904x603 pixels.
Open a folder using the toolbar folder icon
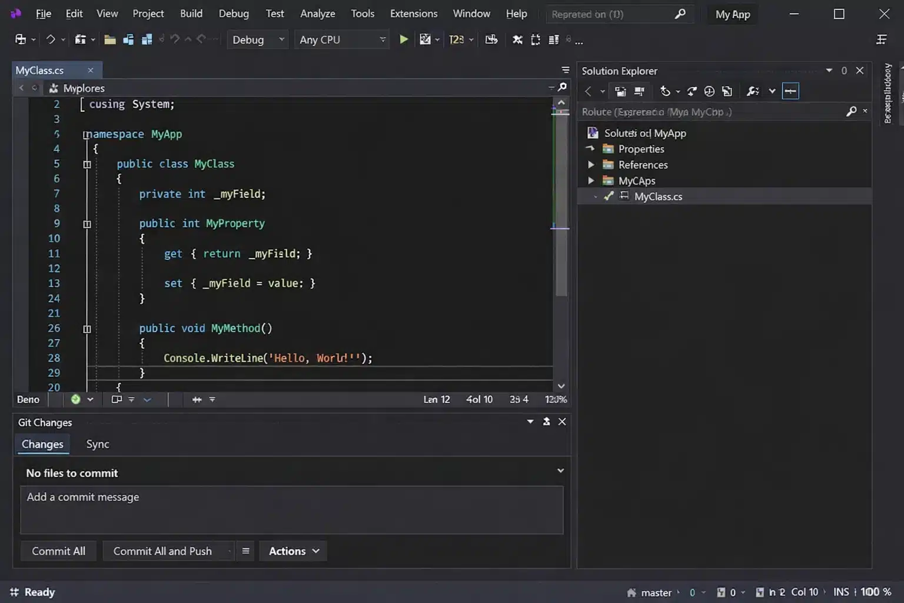click(110, 39)
